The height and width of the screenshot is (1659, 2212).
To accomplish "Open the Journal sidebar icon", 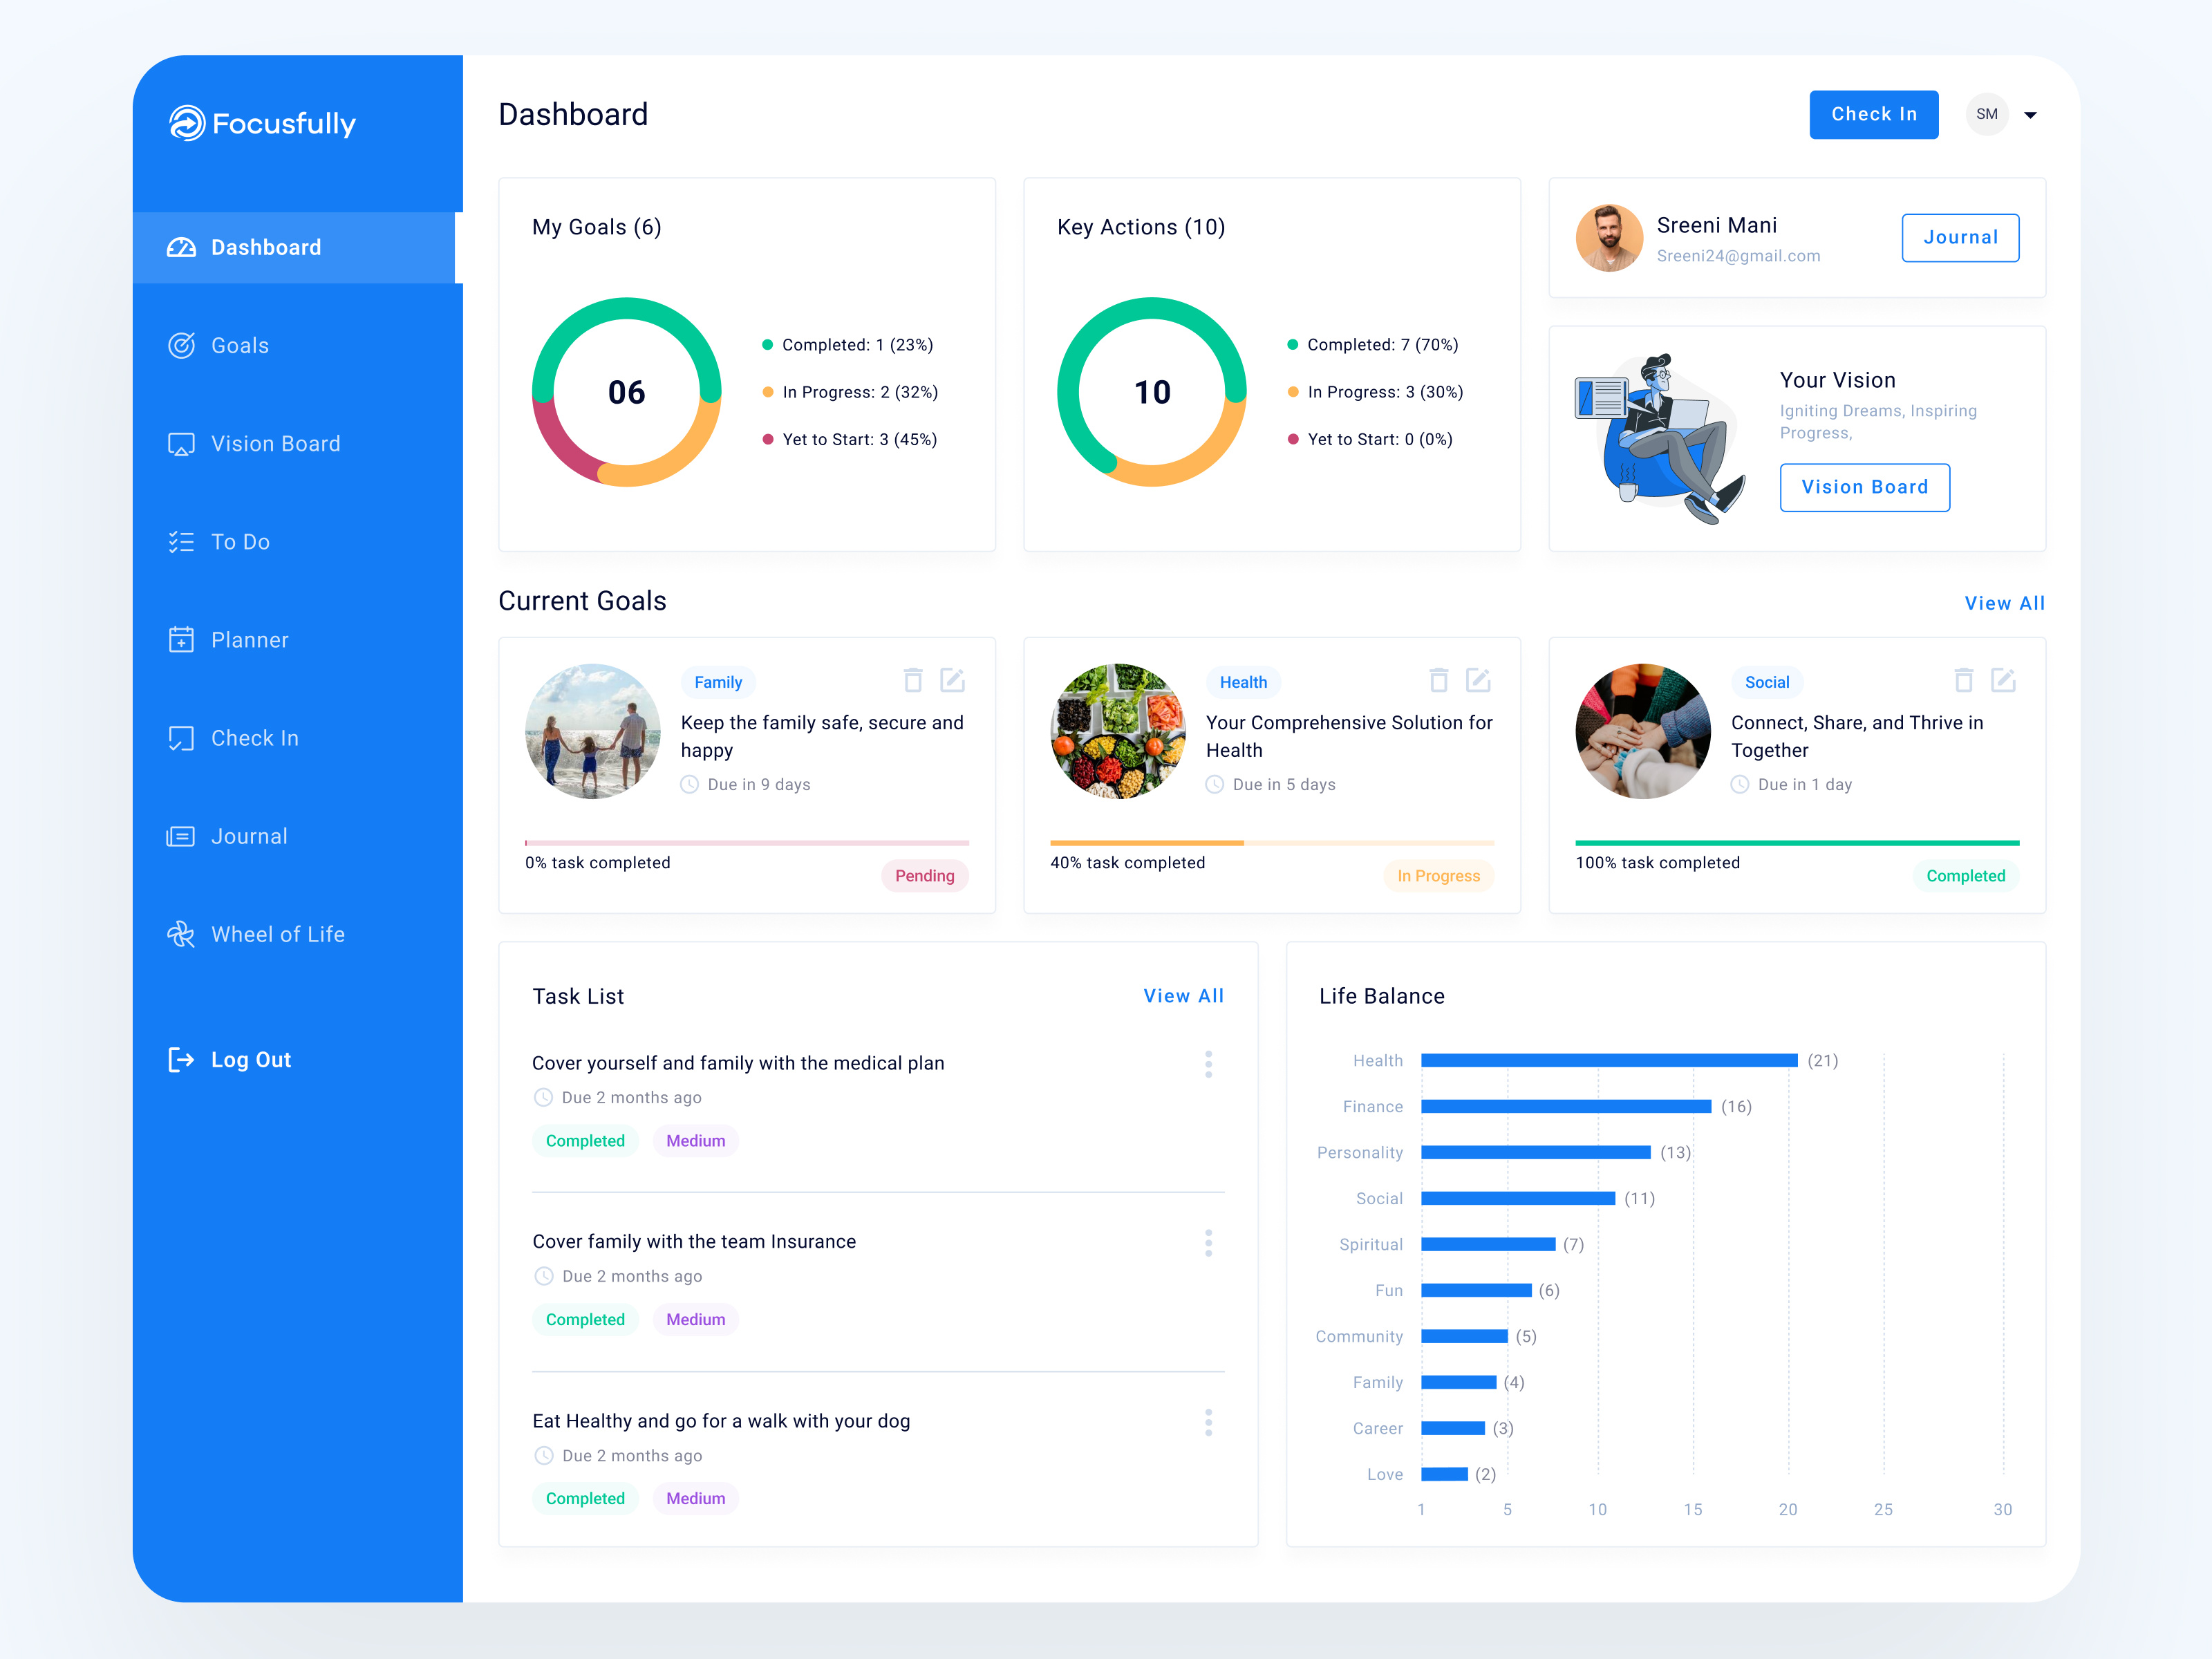I will click(181, 837).
